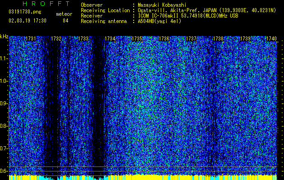
Task: Click the 0.9 frequency axis label
Action: point(4,103)
